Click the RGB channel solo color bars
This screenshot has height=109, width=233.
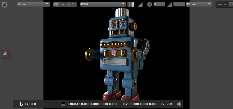pyautogui.click(x=131, y=4)
